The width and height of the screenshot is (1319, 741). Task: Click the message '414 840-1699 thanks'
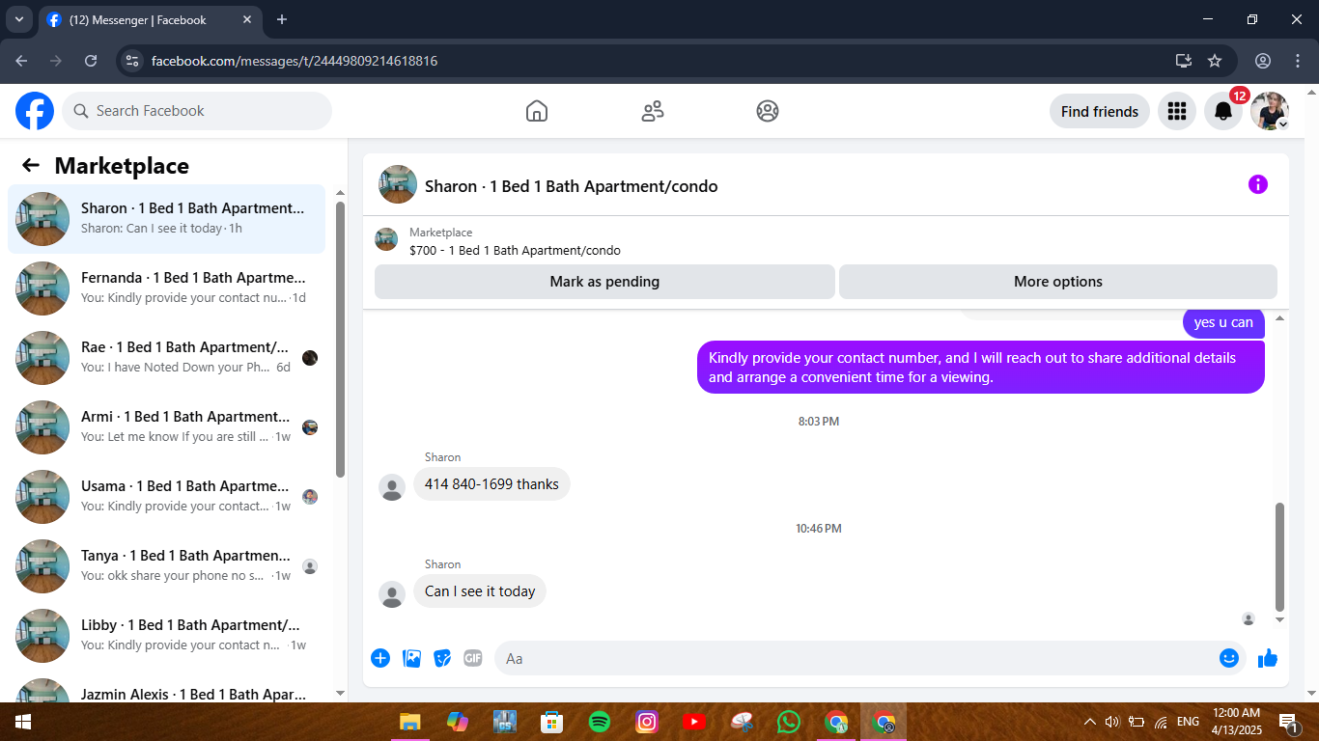491,484
